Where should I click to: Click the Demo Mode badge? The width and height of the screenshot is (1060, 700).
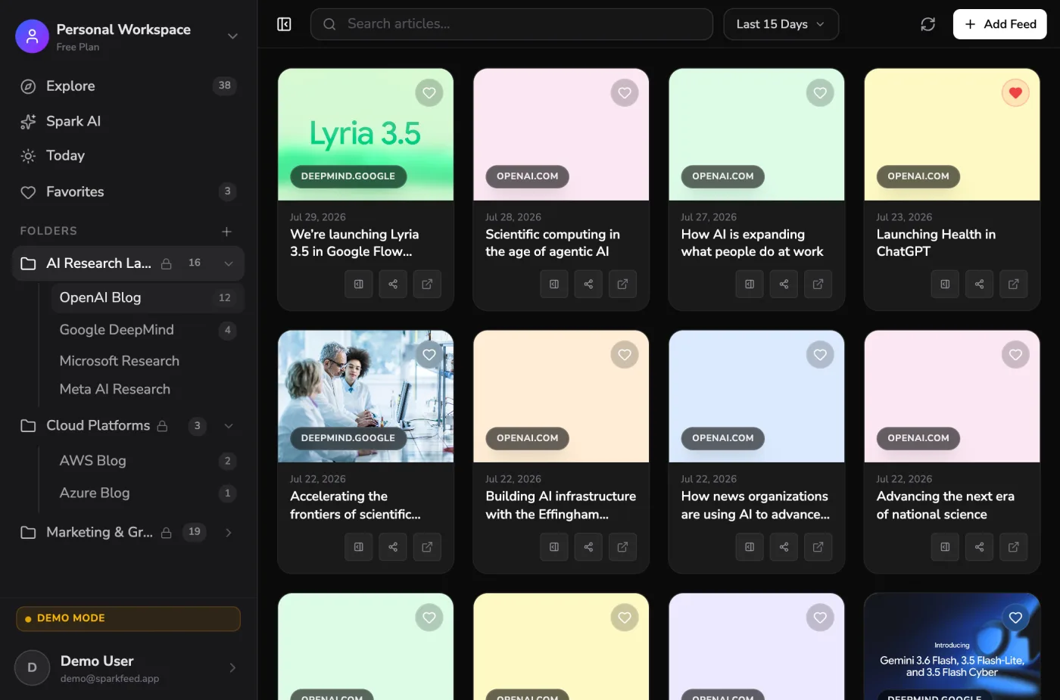coord(128,619)
